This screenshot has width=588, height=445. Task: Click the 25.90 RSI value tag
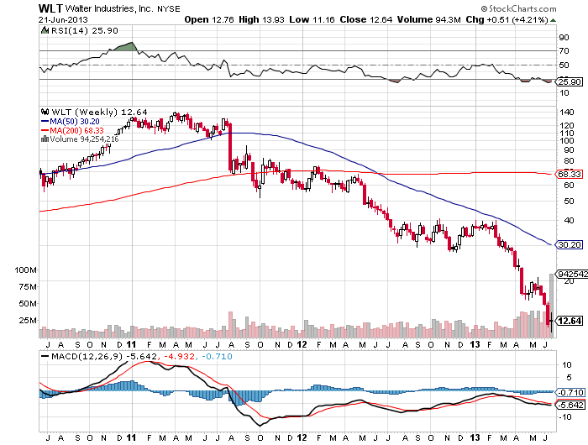tap(570, 81)
